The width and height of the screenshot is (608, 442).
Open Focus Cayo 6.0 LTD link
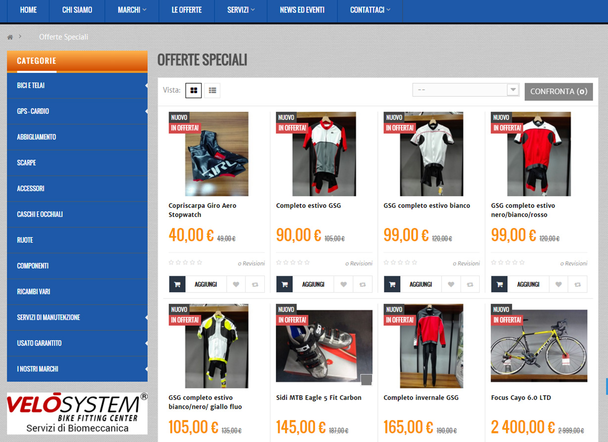521,397
